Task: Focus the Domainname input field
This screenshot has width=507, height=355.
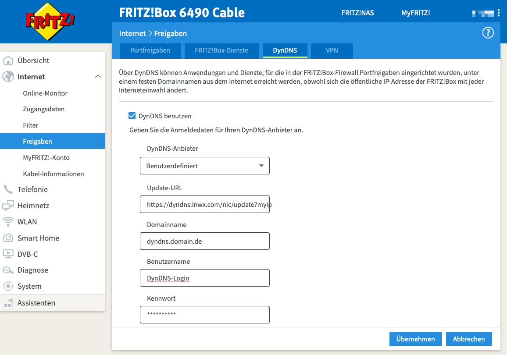Action: pyautogui.click(x=205, y=241)
